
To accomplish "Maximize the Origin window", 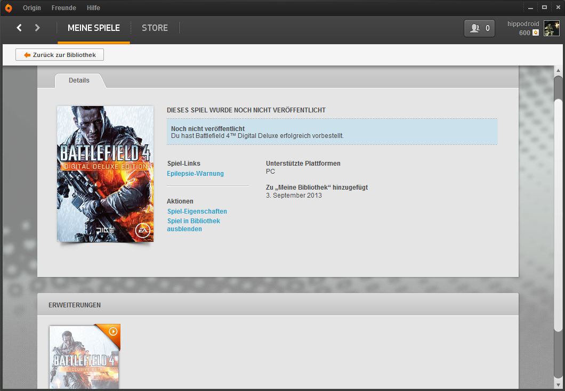I will (544, 7).
